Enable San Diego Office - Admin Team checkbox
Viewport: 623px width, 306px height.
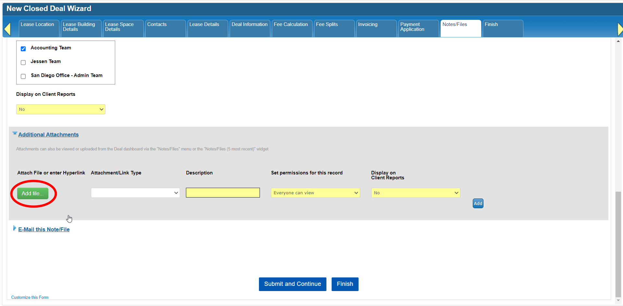click(23, 76)
